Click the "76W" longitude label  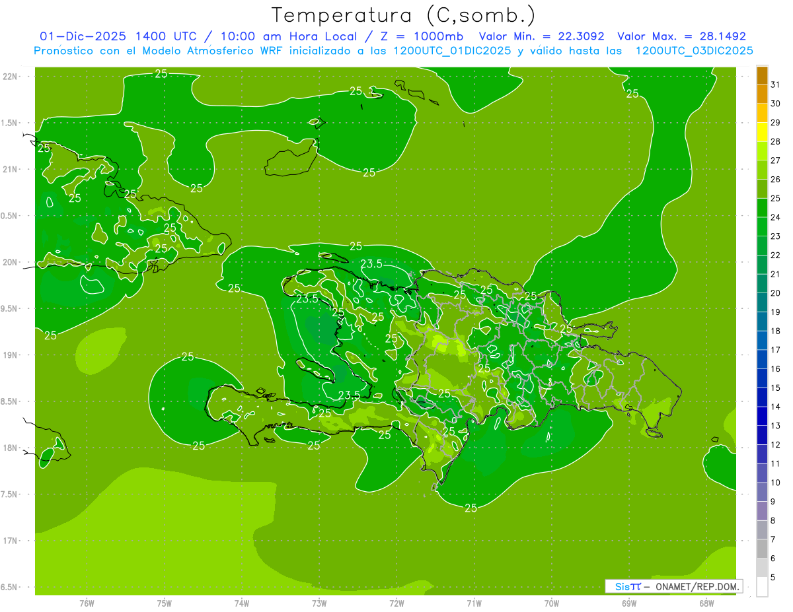pos(87,603)
